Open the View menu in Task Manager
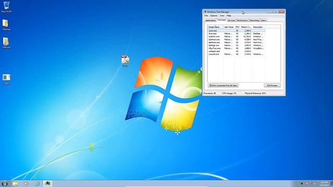Image resolution: width=333 pixels, height=187 pixels. coord(222,16)
